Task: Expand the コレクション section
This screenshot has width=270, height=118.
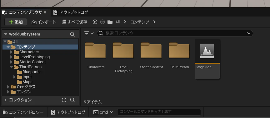Action: click(6, 100)
